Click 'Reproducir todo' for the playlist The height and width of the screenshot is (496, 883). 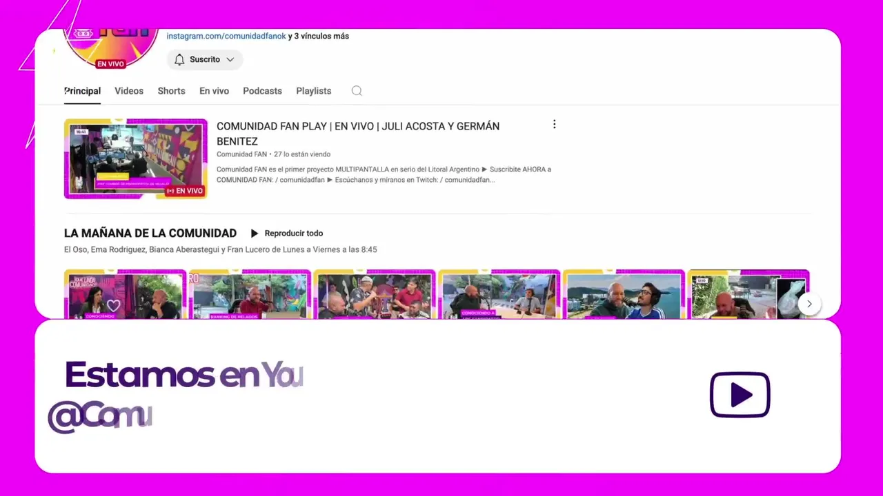(x=286, y=234)
